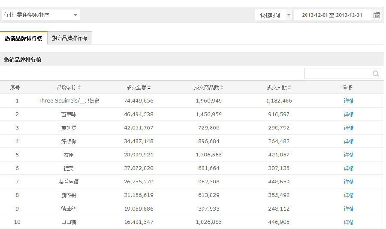Image resolution: width=386 pixels, height=229 pixels.
Task: Sort by 品牌名称 column arrows
Action: pyautogui.click(x=79, y=87)
